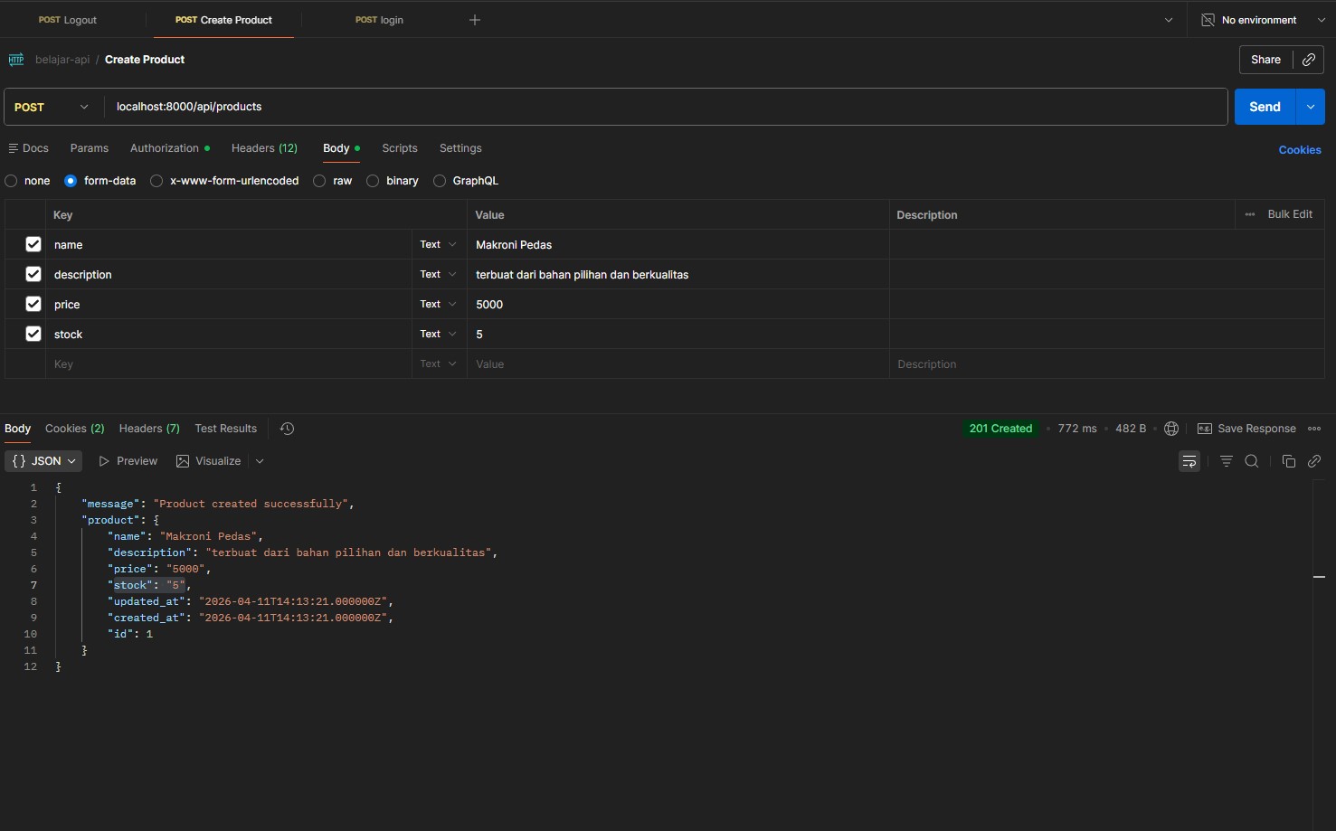The height and width of the screenshot is (831, 1336).
Task: Click Save Response button
Action: (1246, 429)
